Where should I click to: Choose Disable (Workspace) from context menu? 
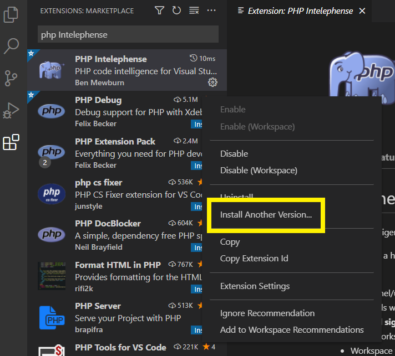[292, 171]
